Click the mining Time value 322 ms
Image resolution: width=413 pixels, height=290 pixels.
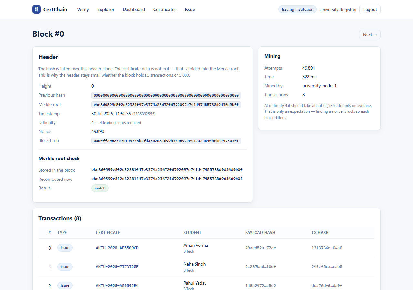pyautogui.click(x=309, y=77)
